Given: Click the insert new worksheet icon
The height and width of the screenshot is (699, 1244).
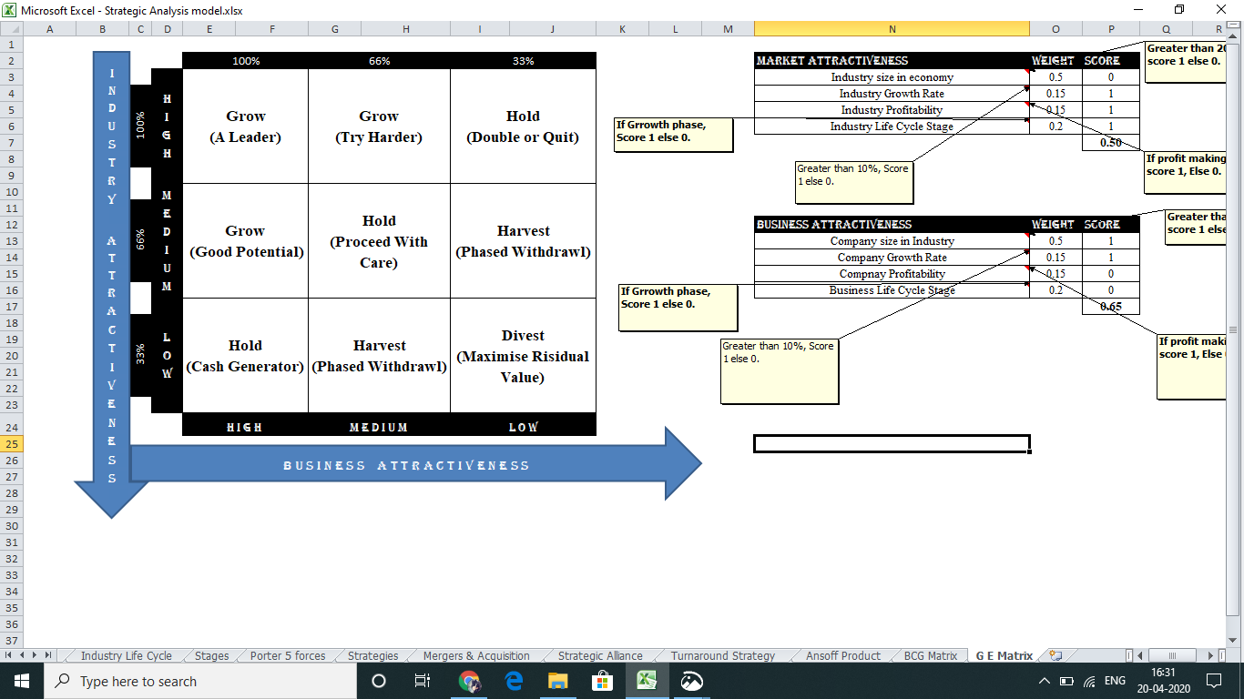Looking at the screenshot, I should click(x=1055, y=654).
